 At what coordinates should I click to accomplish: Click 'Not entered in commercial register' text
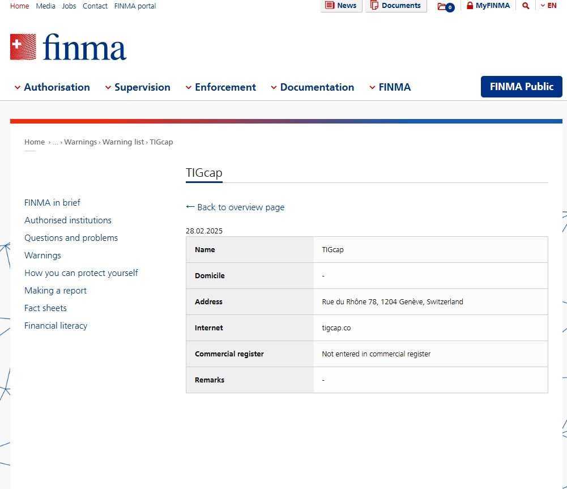click(376, 354)
